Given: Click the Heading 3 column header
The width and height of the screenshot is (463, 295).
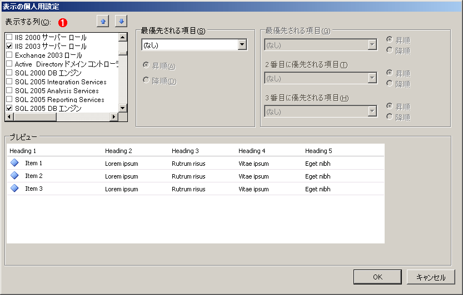Looking at the screenshot, I should coord(185,151).
